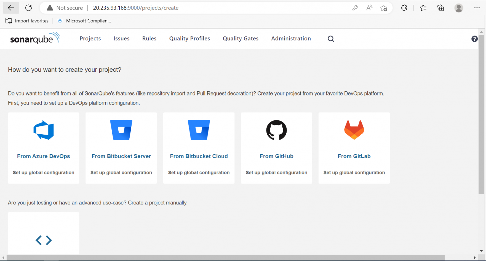Open the Quality Profiles page
This screenshot has width=486, height=261.
pyautogui.click(x=189, y=38)
